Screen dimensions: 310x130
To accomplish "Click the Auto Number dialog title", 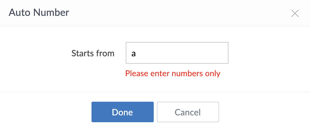I will 39,13.
